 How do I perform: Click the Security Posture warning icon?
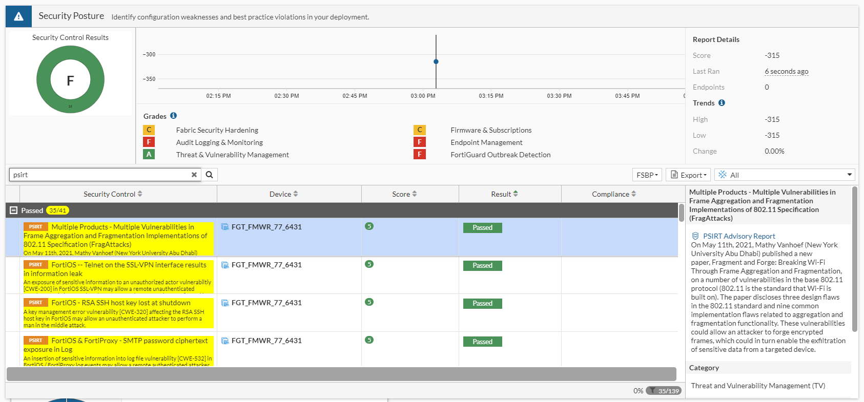coord(18,16)
